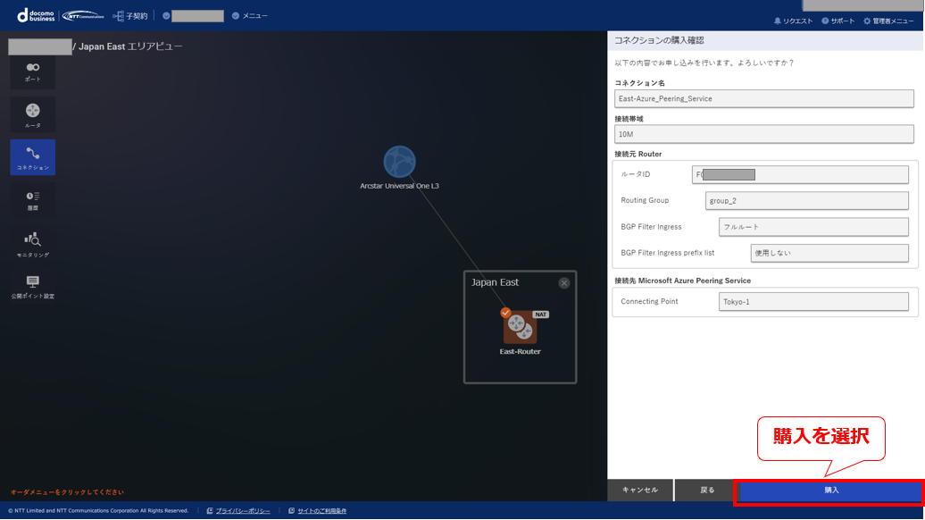Click the コネクション名 field East-Azure_Peering_Service
The height and width of the screenshot is (520, 925).
pos(764,98)
